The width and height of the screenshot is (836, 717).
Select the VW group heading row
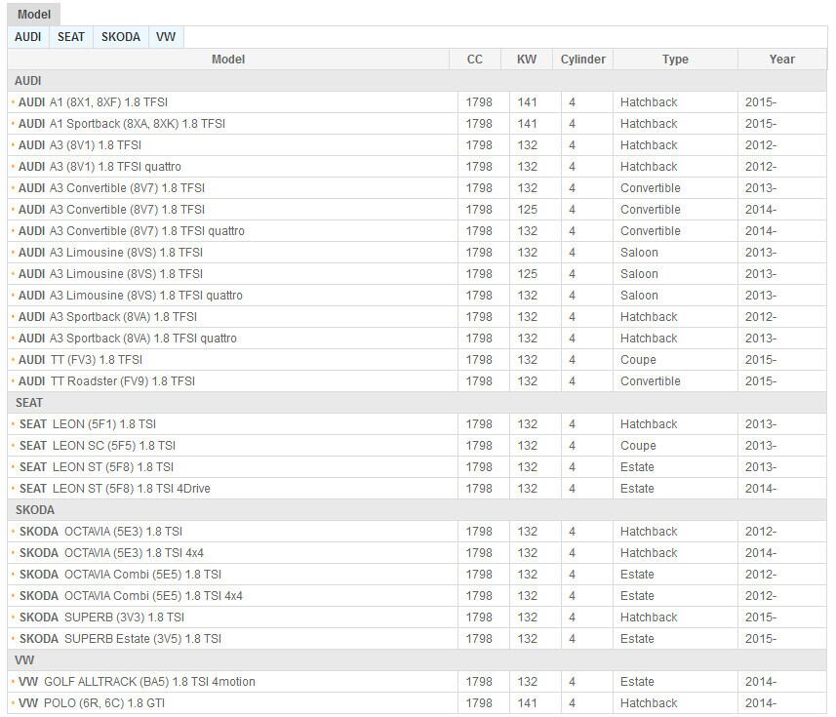pos(417,660)
